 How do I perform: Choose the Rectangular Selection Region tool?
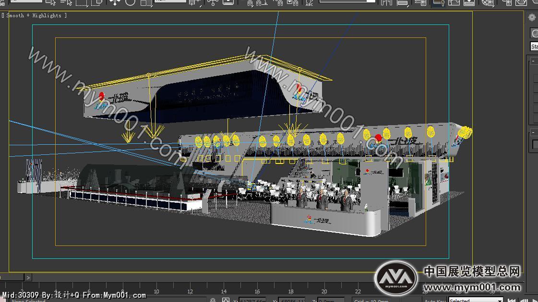(x=82, y=3)
